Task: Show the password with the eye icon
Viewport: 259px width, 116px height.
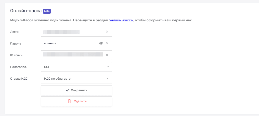Action: [101, 43]
